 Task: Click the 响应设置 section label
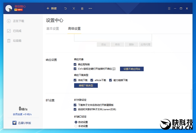pyautogui.click(x=51, y=60)
